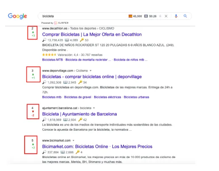Image resolution: width=219 pixels, height=171 pixels.
Task: Click the Google logo
Action: (x=17, y=16)
